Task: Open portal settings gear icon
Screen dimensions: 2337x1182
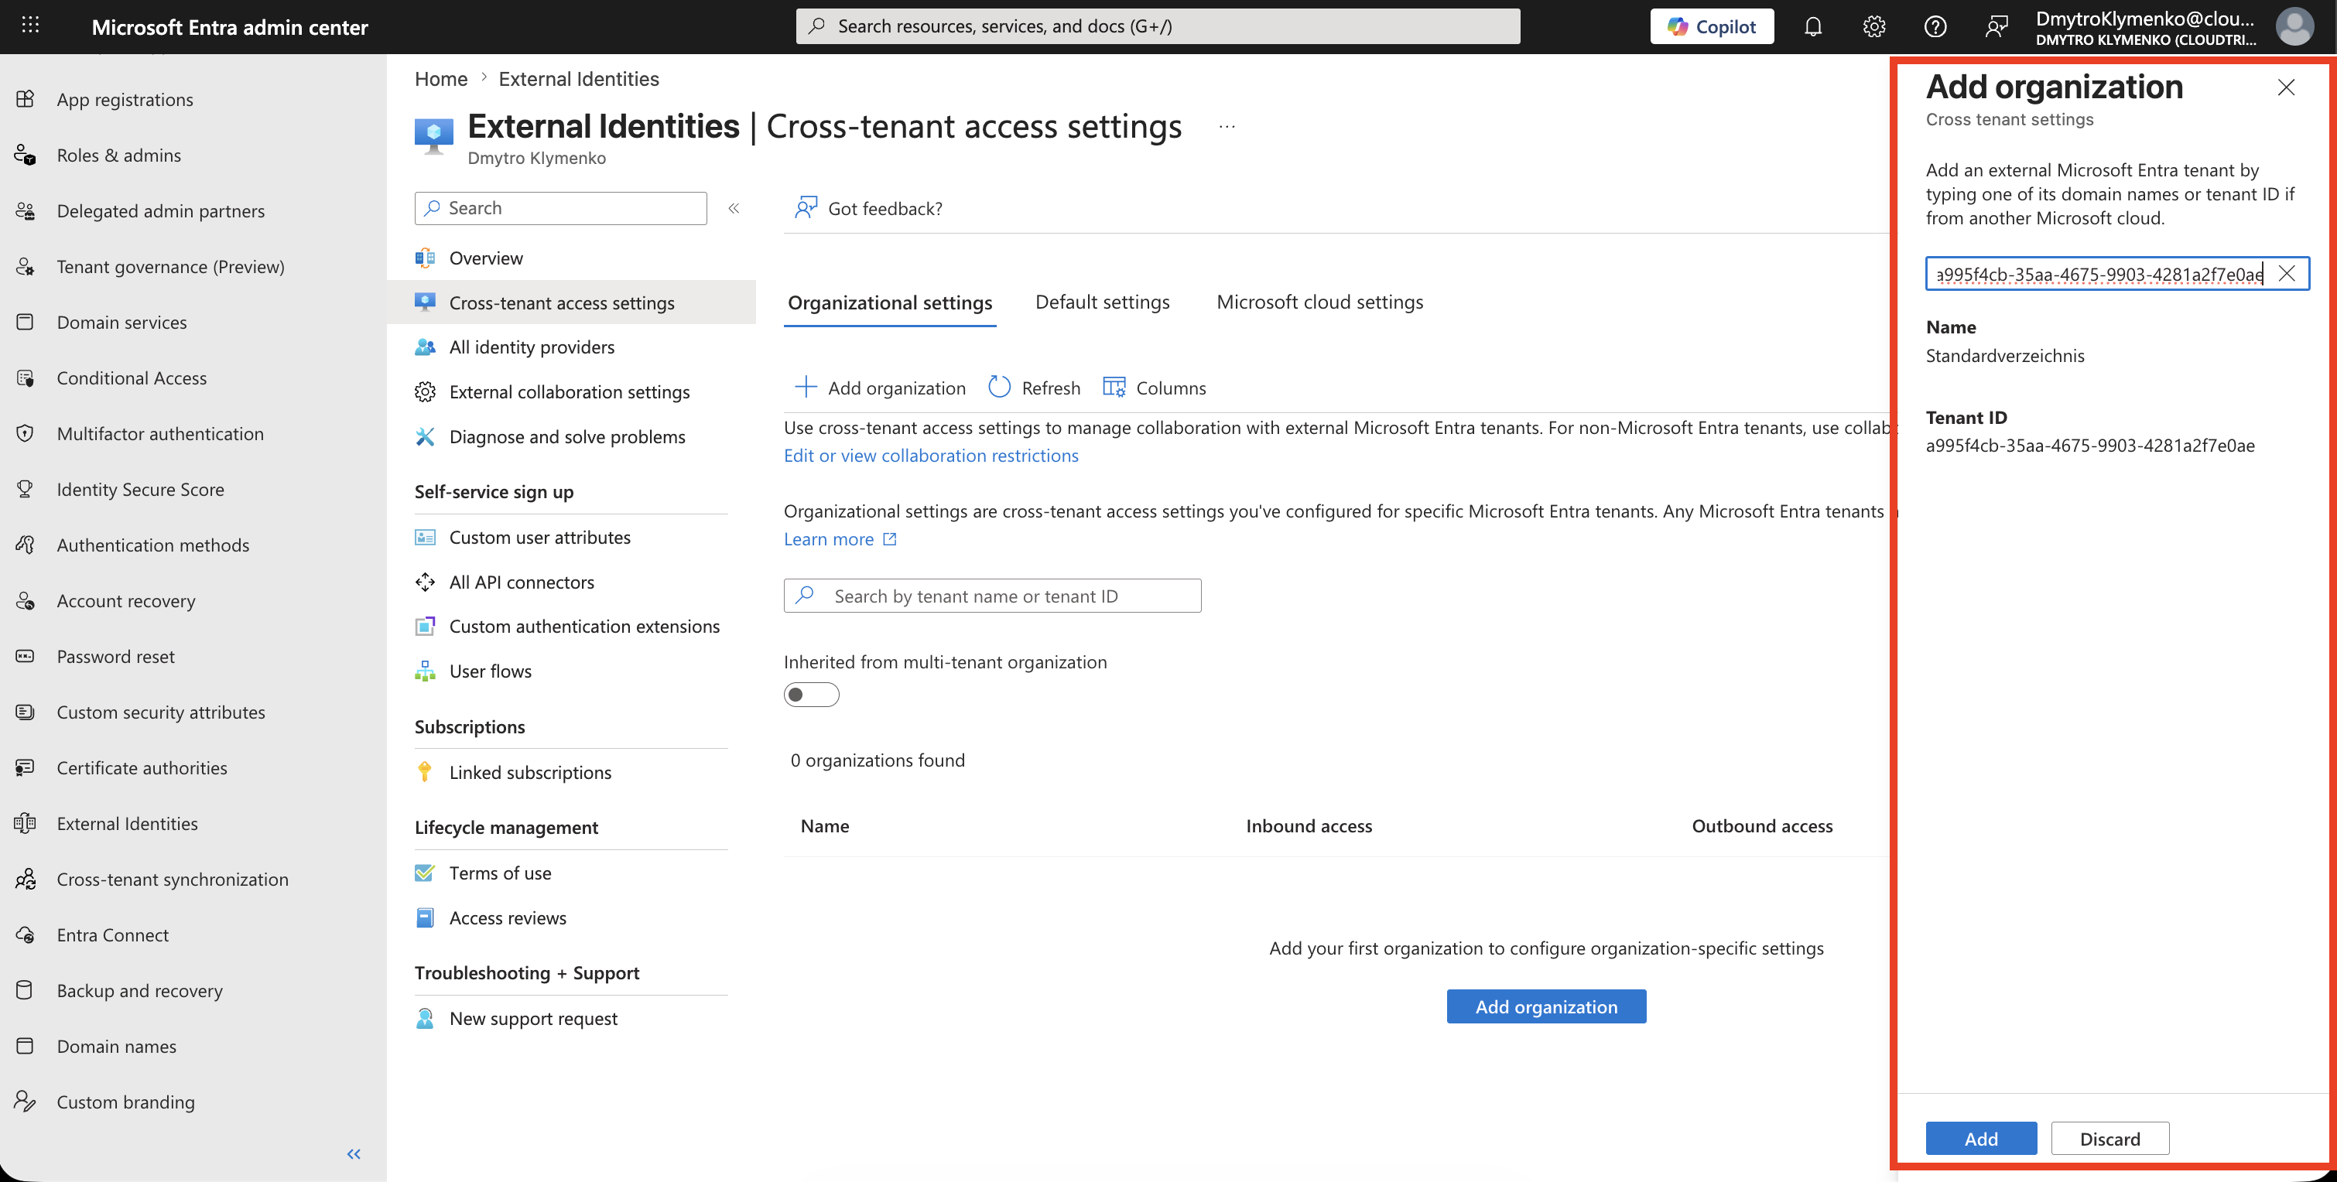Action: (1874, 26)
